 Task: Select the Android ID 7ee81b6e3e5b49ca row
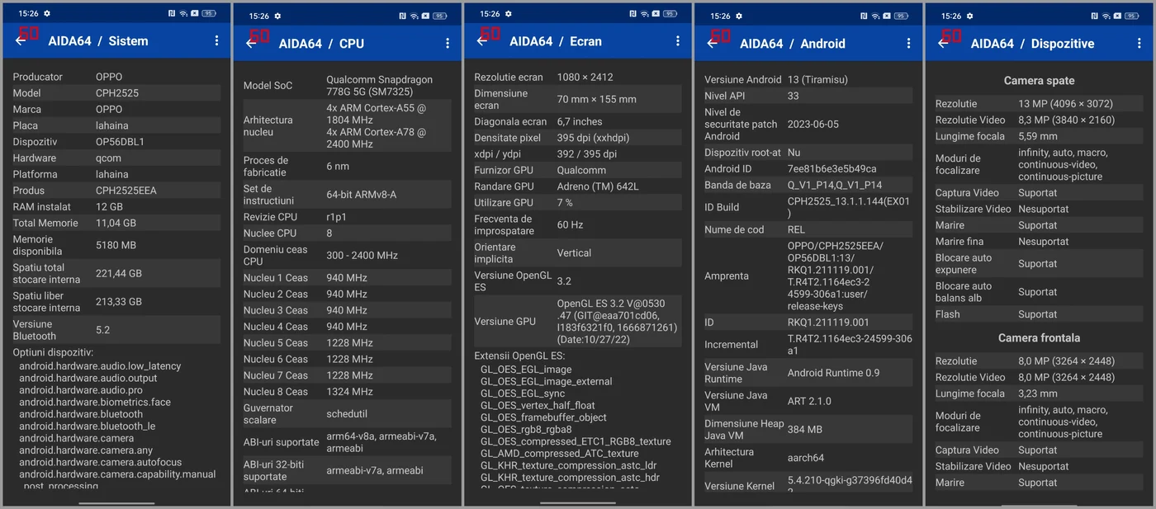tap(808, 168)
